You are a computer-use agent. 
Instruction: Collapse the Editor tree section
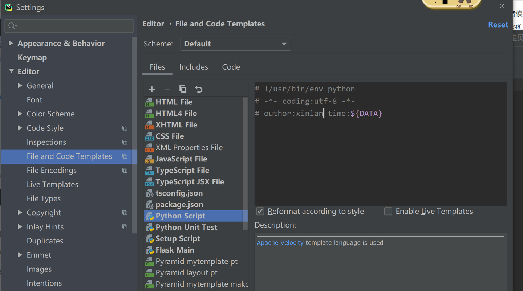pyautogui.click(x=11, y=71)
